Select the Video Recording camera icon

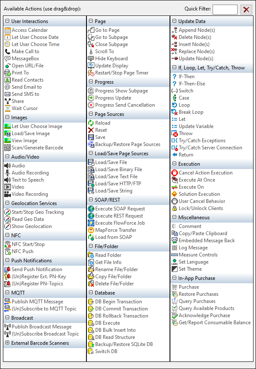point(8,194)
